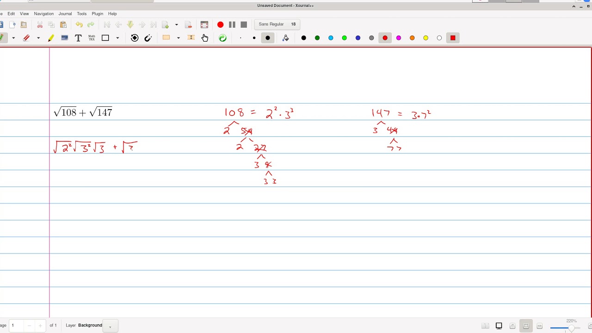Set fine line thickness
The image size is (592, 333).
coord(240,38)
